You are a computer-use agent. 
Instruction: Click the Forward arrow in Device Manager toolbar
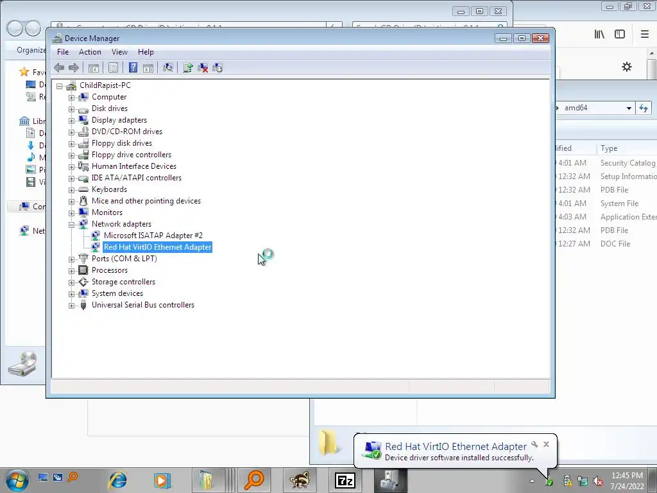pyautogui.click(x=74, y=67)
